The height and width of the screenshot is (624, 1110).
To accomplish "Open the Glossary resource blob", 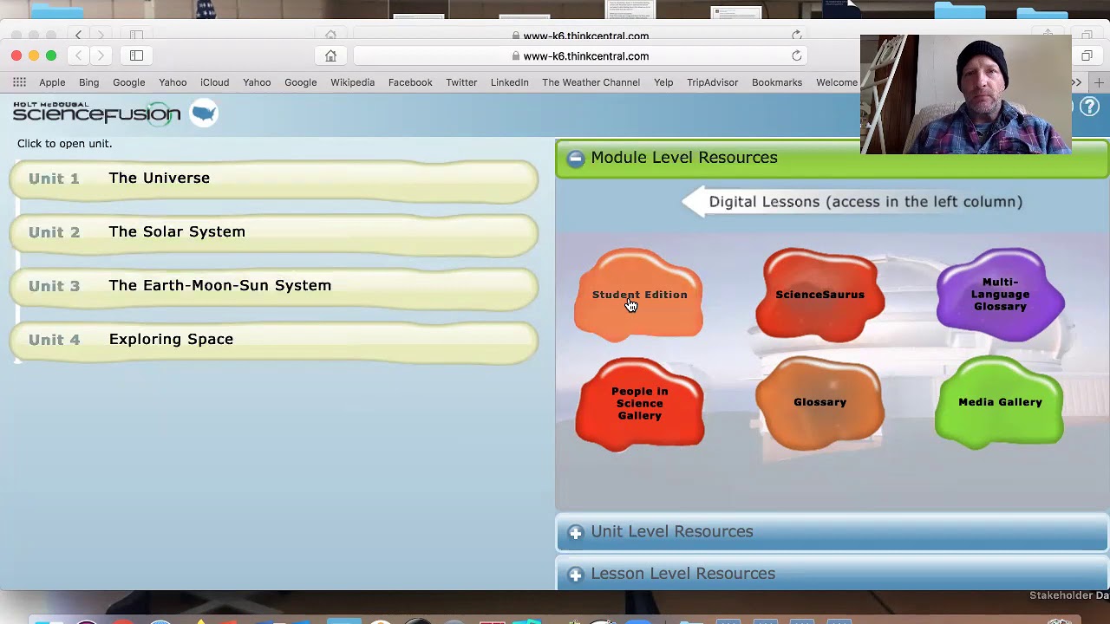I will [819, 402].
